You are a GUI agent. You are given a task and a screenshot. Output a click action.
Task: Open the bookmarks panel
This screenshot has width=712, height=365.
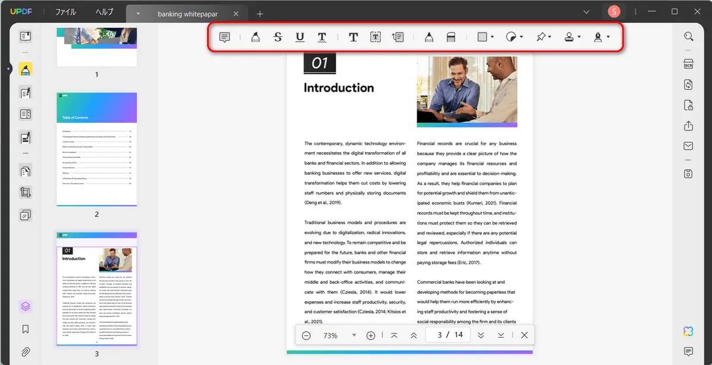click(x=26, y=329)
